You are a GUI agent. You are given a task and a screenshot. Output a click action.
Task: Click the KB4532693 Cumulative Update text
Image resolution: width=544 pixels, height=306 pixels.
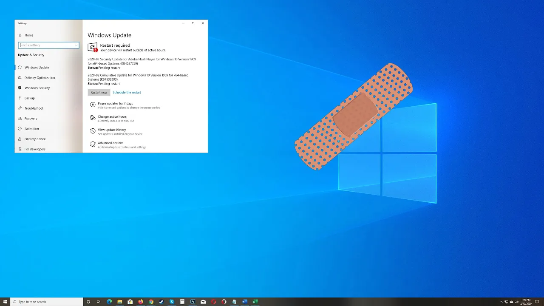(138, 77)
